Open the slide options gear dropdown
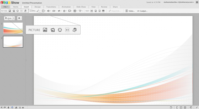 click(20, 18)
